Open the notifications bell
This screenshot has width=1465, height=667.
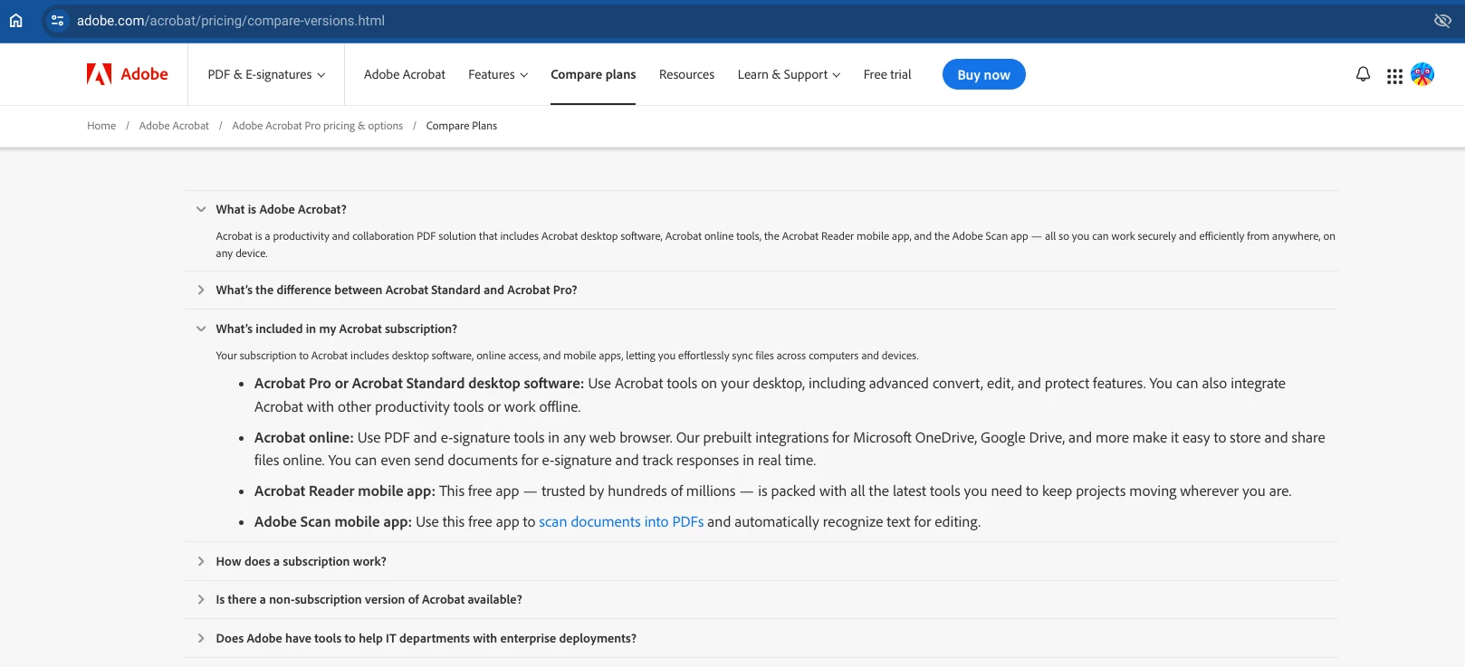(1363, 74)
